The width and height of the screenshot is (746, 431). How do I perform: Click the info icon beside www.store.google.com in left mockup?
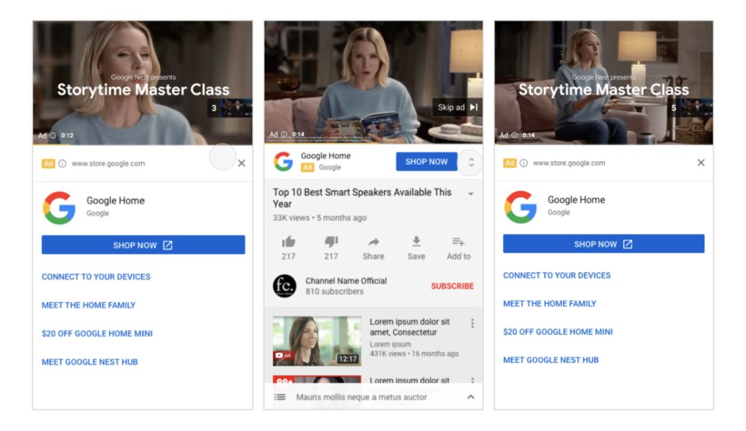[62, 164]
